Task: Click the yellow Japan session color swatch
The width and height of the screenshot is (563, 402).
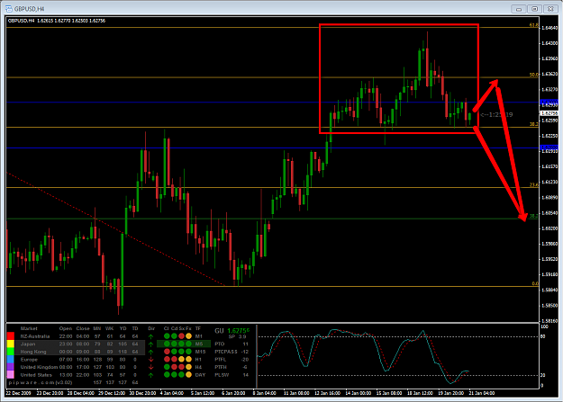Action: coord(11,344)
